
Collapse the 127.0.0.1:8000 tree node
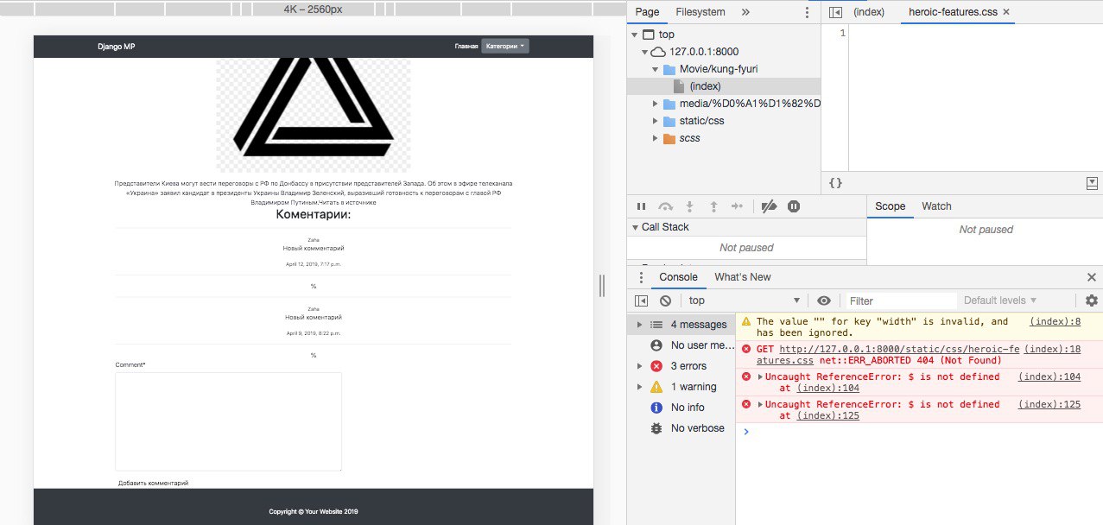[x=644, y=52]
